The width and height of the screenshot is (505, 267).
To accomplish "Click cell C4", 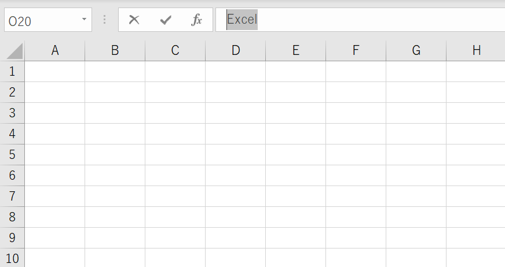I will pos(175,134).
